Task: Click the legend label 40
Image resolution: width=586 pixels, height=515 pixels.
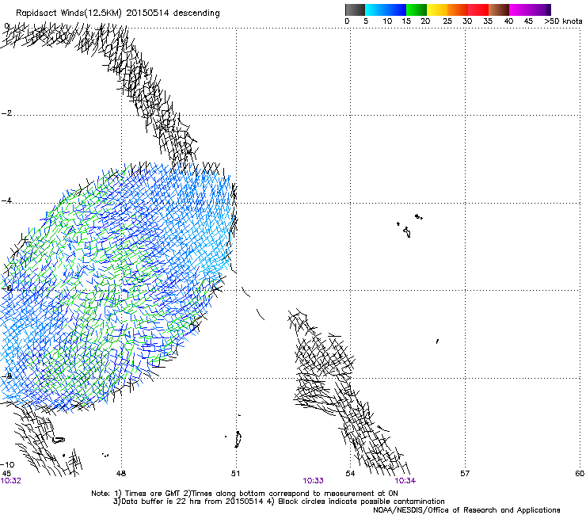Action: click(508, 21)
